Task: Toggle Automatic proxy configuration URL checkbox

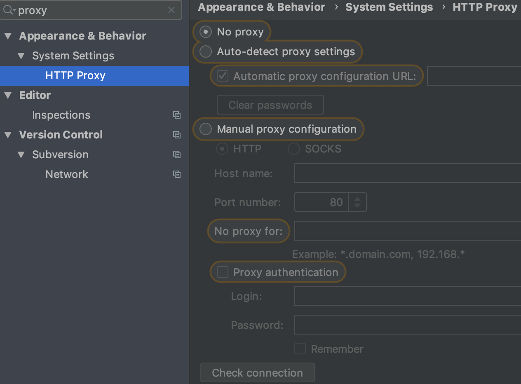Action: (223, 76)
